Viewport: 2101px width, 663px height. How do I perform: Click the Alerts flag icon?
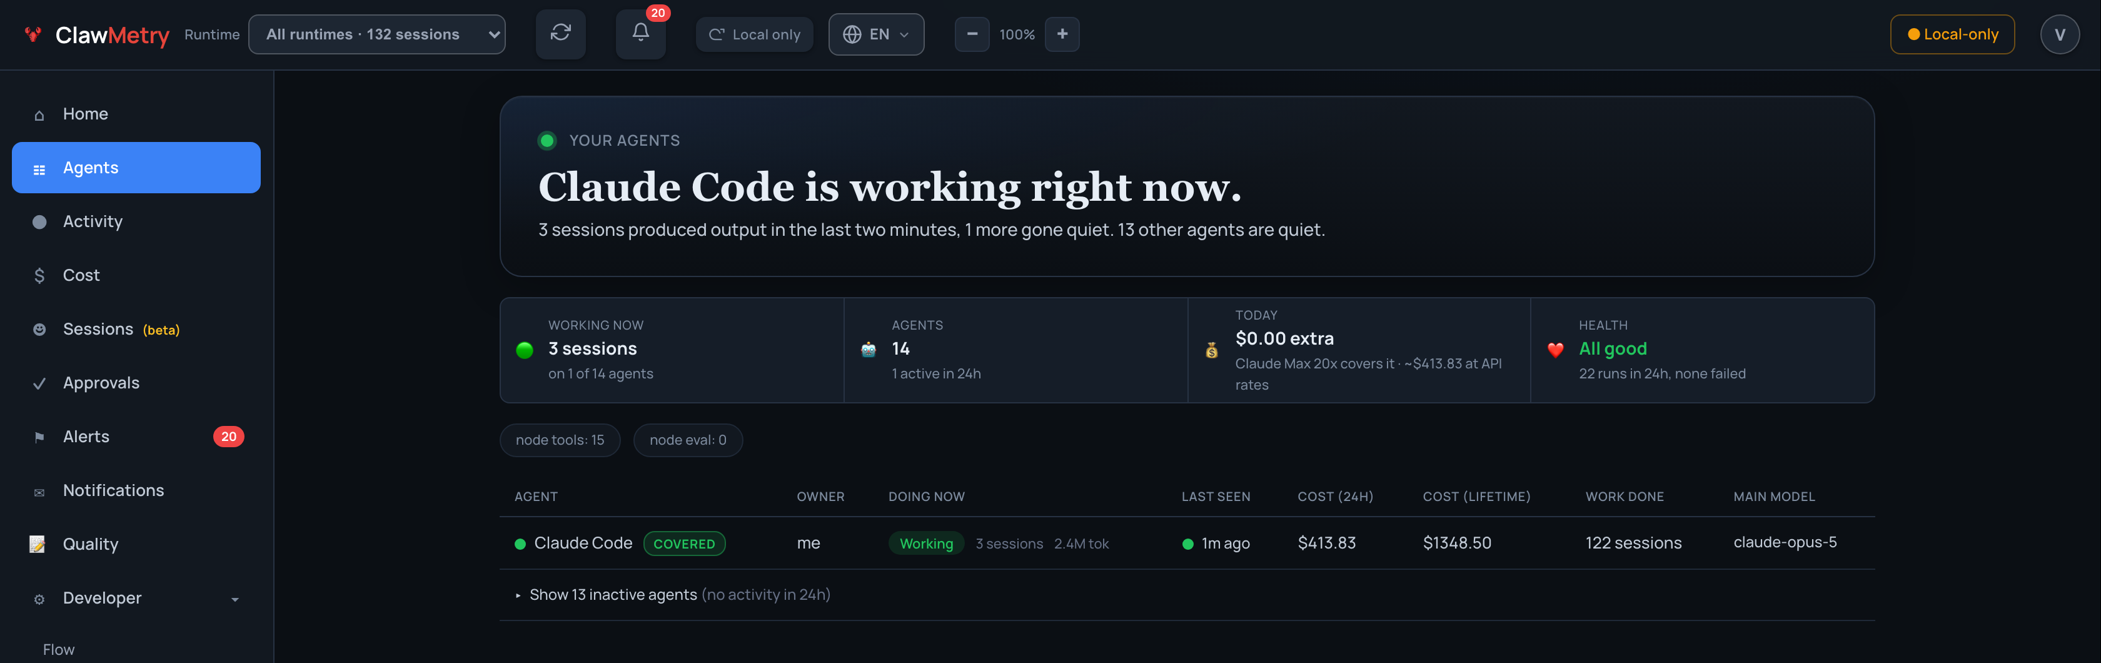(39, 438)
